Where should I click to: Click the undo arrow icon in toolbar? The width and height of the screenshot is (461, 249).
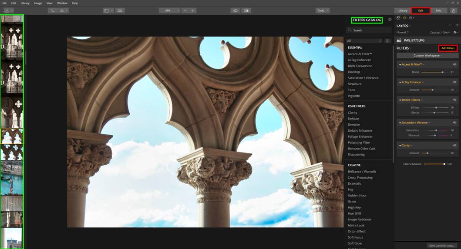53,10
